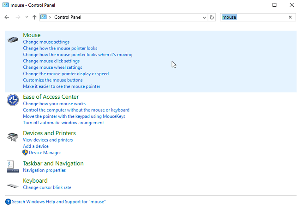Open Taskbar and Navigation heading
The width and height of the screenshot is (300, 217).
tap(53, 163)
